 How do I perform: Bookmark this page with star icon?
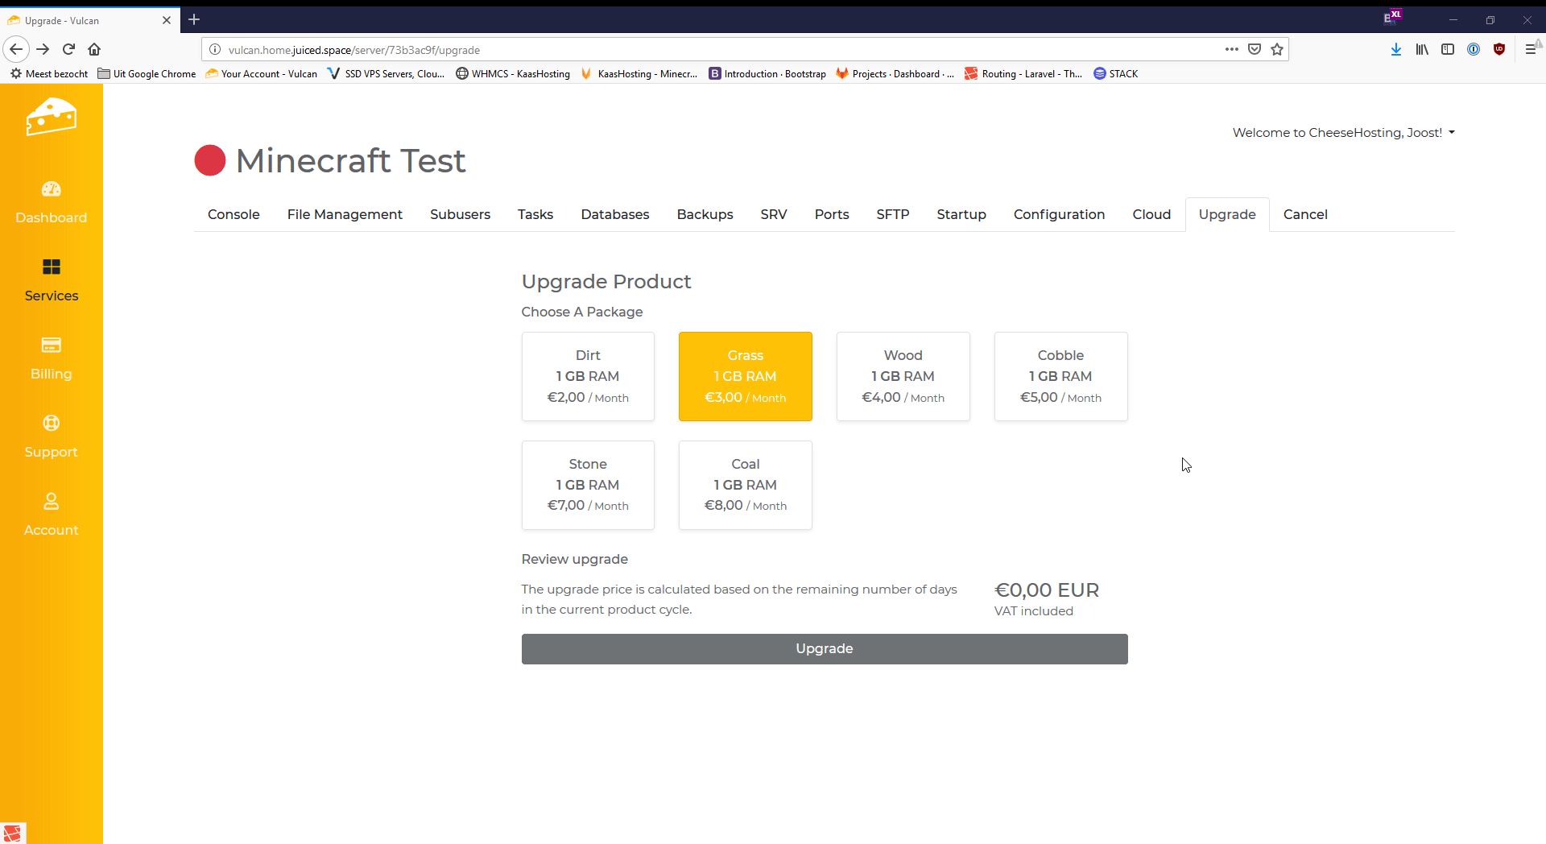[1277, 49]
